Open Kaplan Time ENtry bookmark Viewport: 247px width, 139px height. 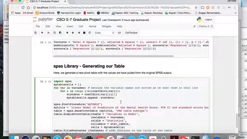(x=178, y=13)
